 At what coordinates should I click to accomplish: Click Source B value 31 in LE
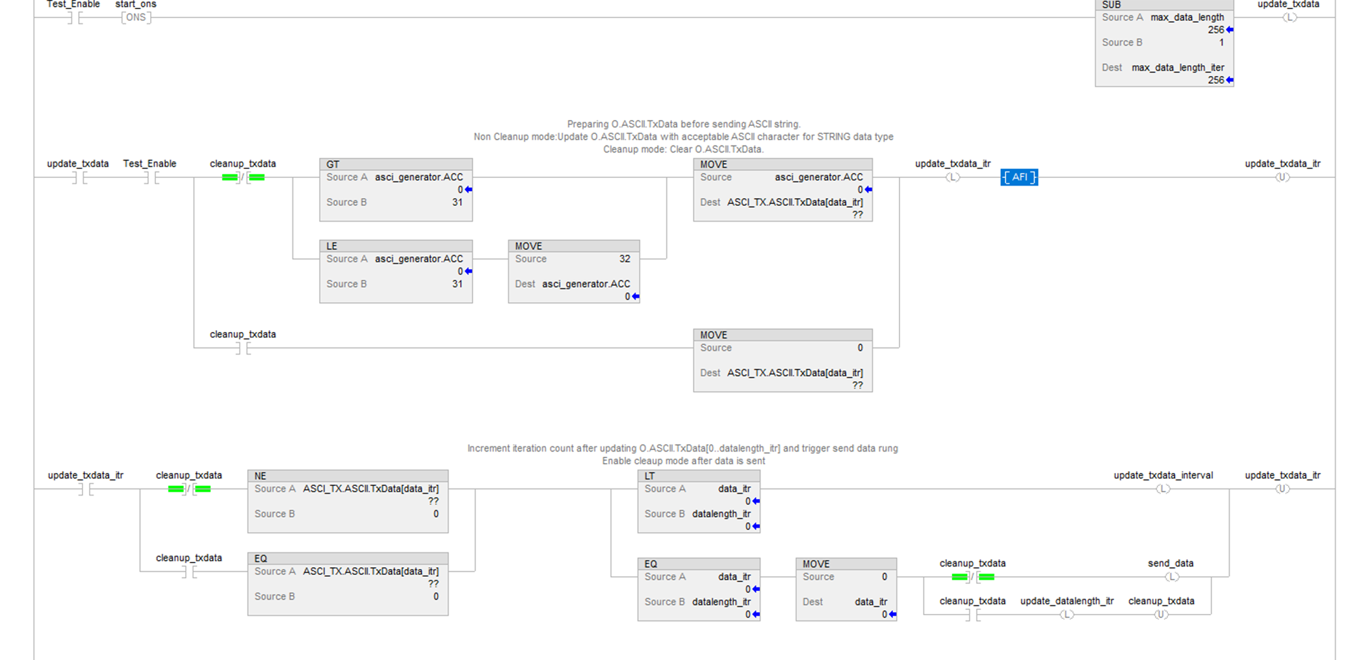(457, 284)
